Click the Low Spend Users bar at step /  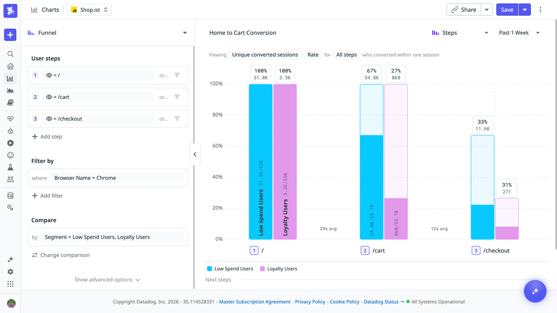[260, 162]
